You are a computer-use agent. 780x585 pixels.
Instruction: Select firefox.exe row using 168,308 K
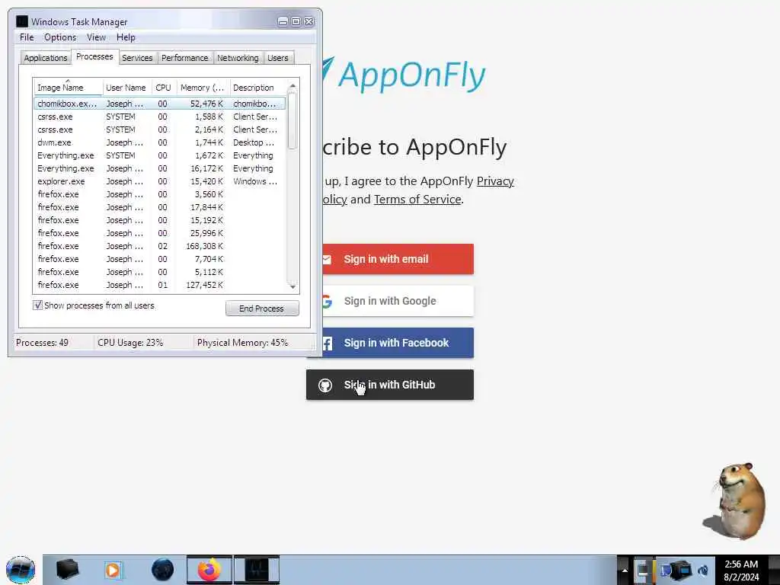[160, 246]
